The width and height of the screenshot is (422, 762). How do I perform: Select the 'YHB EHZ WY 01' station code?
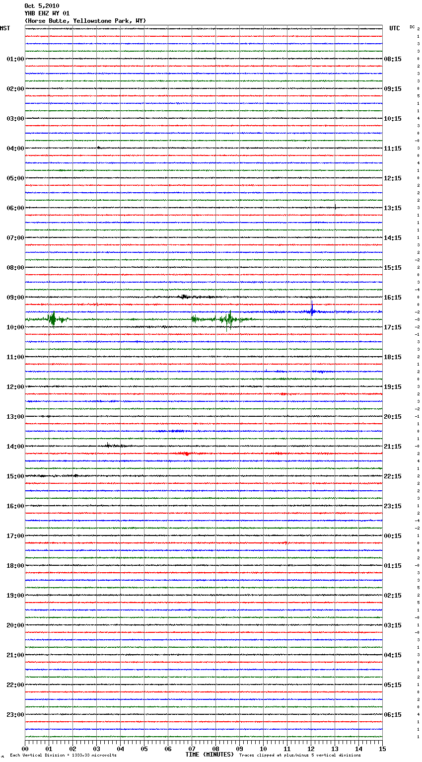click(47, 13)
